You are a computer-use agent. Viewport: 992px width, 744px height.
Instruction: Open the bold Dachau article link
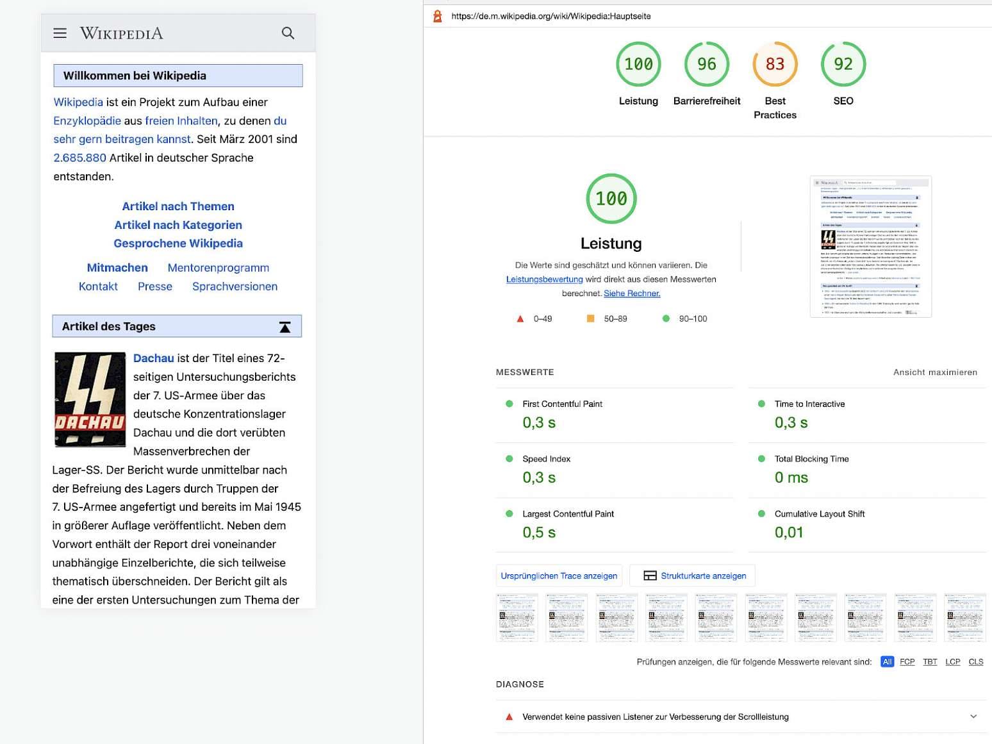(154, 358)
